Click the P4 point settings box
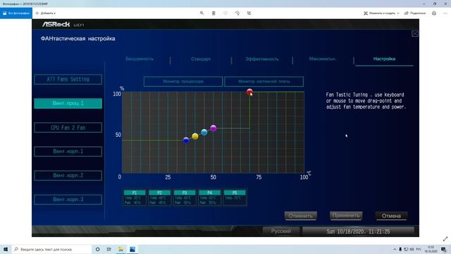This screenshot has width=451, height=254. [210, 198]
